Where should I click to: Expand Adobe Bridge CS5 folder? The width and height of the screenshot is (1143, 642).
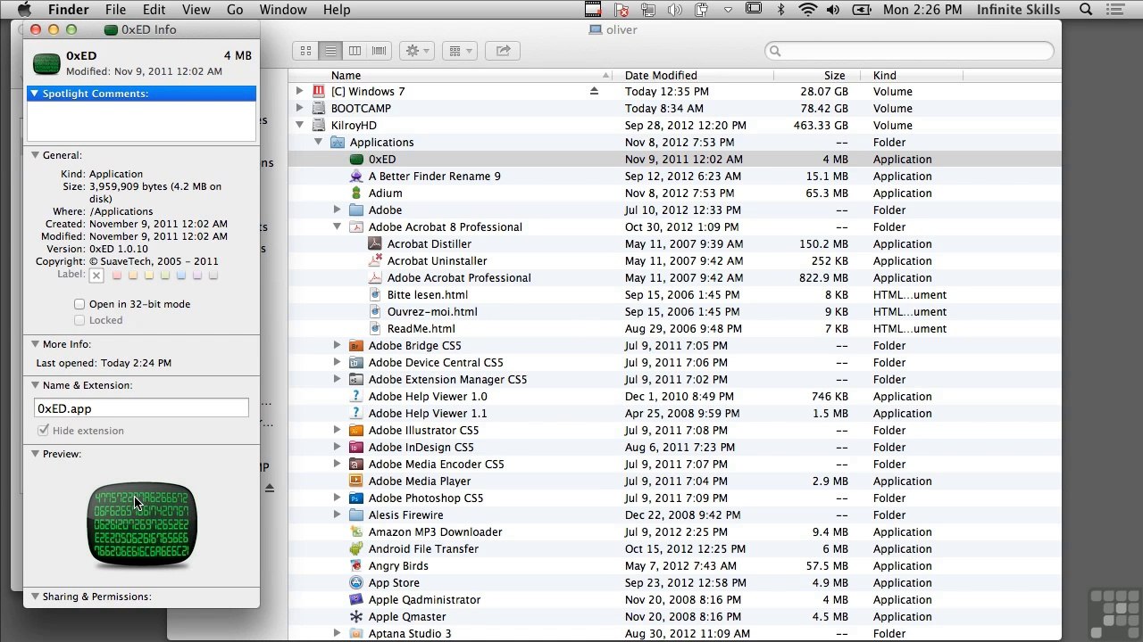tap(337, 345)
